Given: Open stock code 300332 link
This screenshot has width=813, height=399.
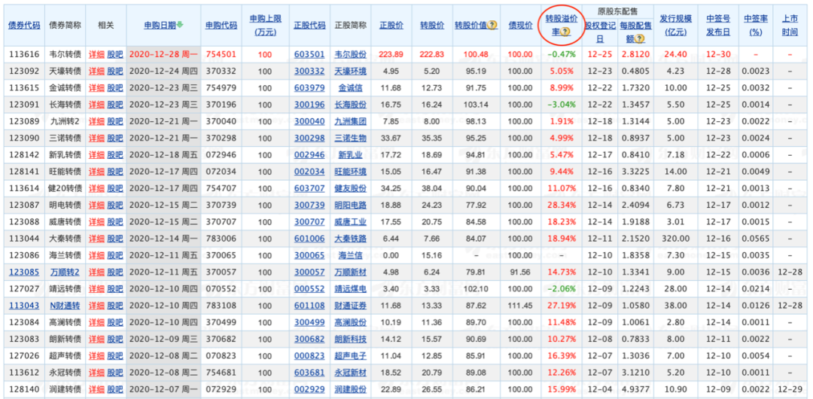Looking at the screenshot, I should (309, 71).
